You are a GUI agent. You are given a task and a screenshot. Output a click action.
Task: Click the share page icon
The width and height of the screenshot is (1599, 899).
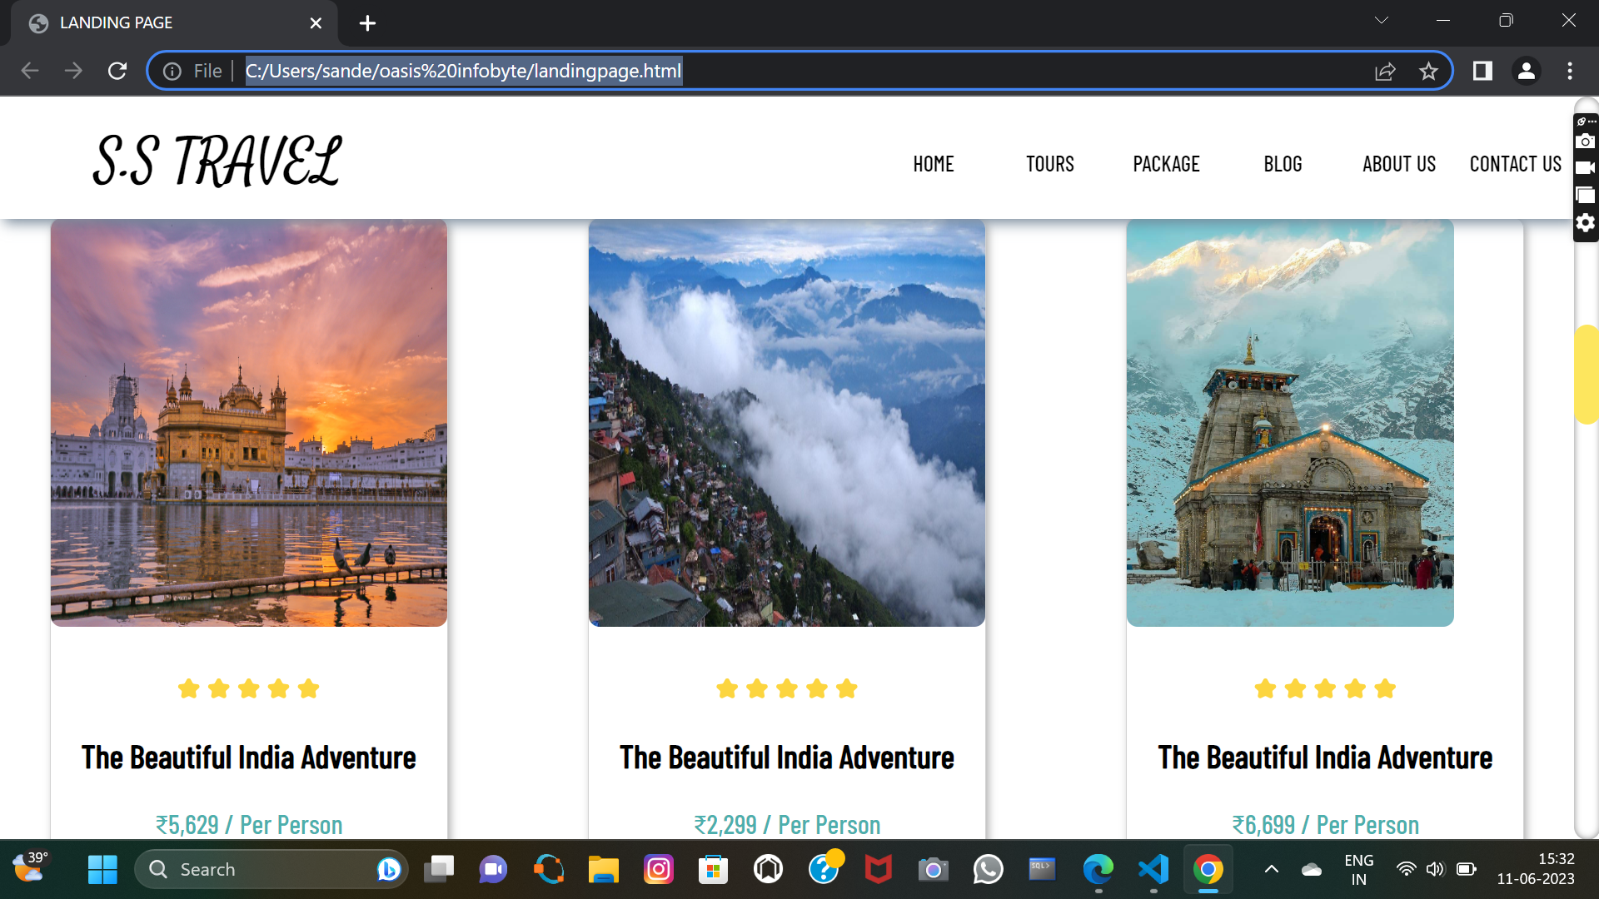(1384, 72)
